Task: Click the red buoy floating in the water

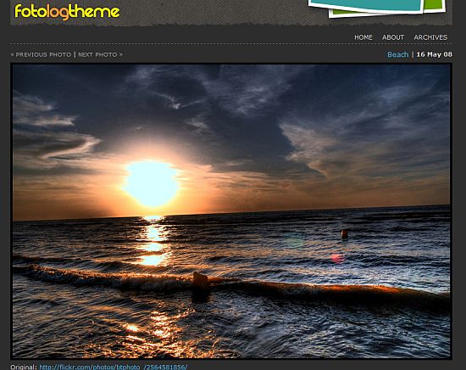Action: pos(345,234)
